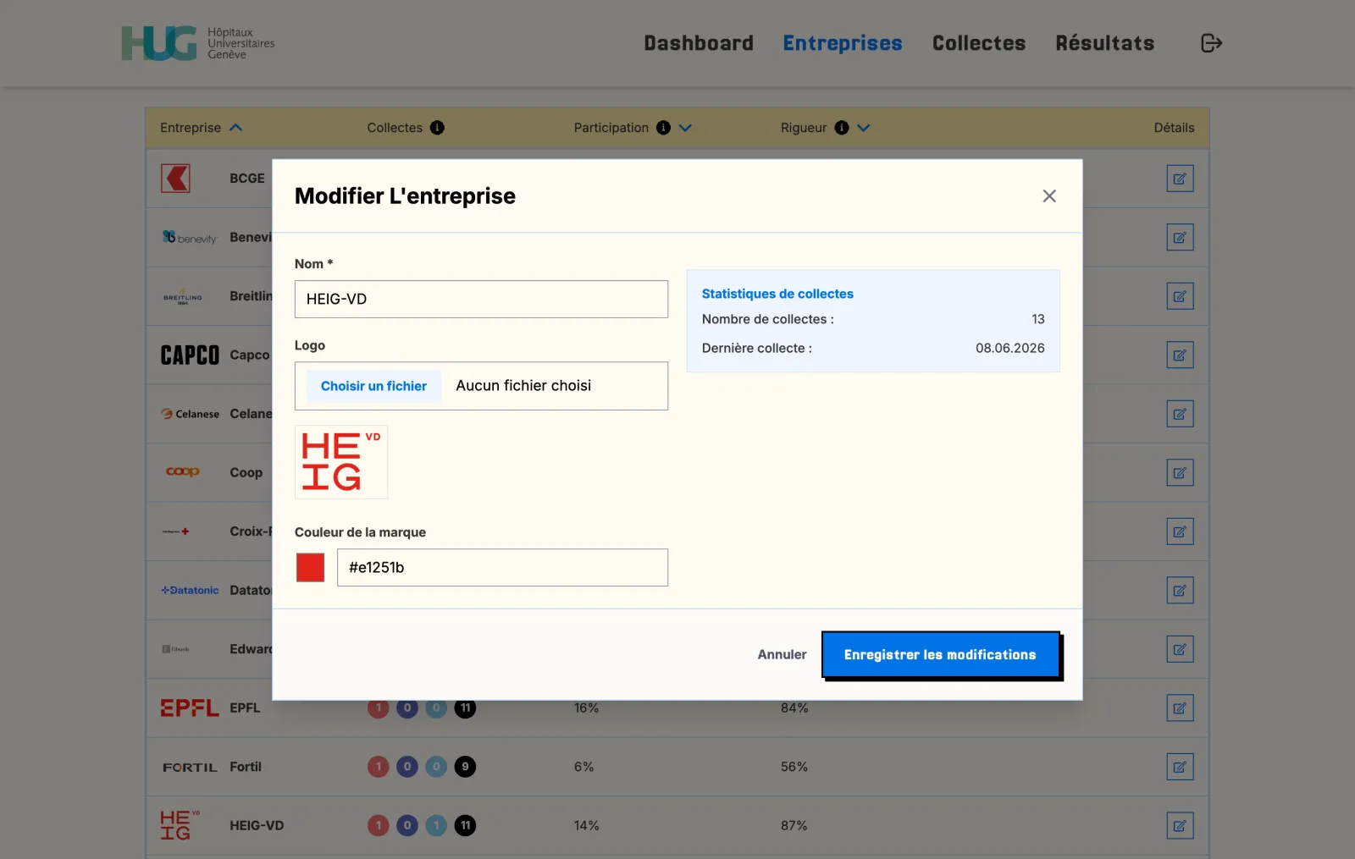Open edit details for HEIG-VD row
Viewport: 1355px width, 859px height.
[1180, 826]
